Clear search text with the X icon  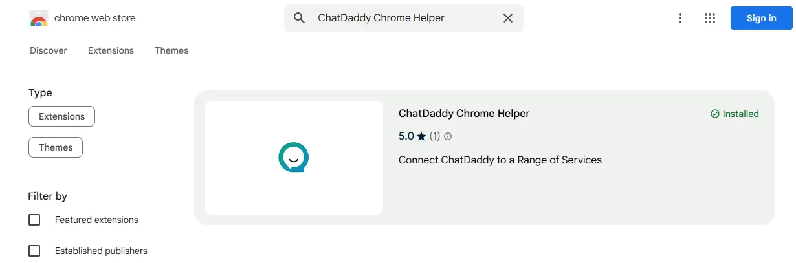click(508, 18)
